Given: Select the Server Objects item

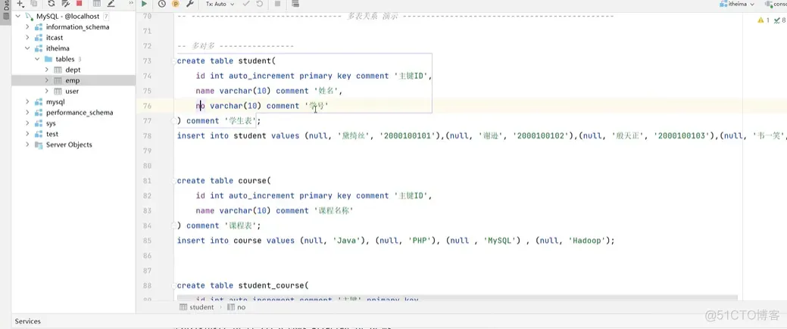Looking at the screenshot, I should [69, 144].
